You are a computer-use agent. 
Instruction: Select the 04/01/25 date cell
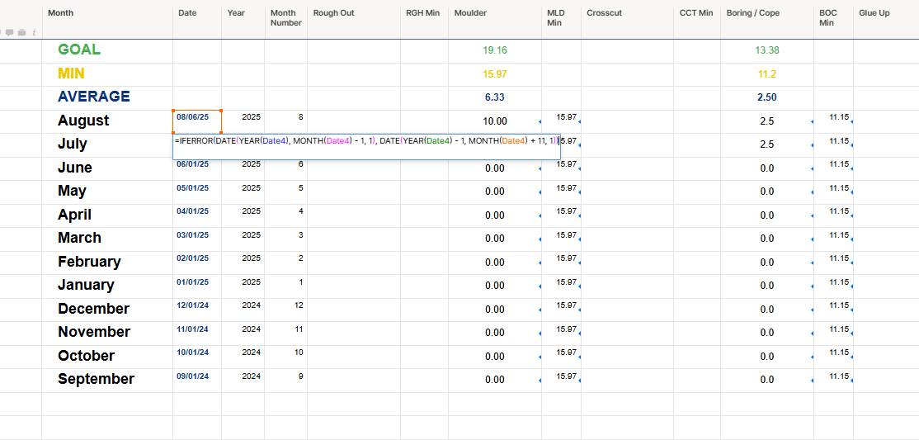pyautogui.click(x=197, y=215)
